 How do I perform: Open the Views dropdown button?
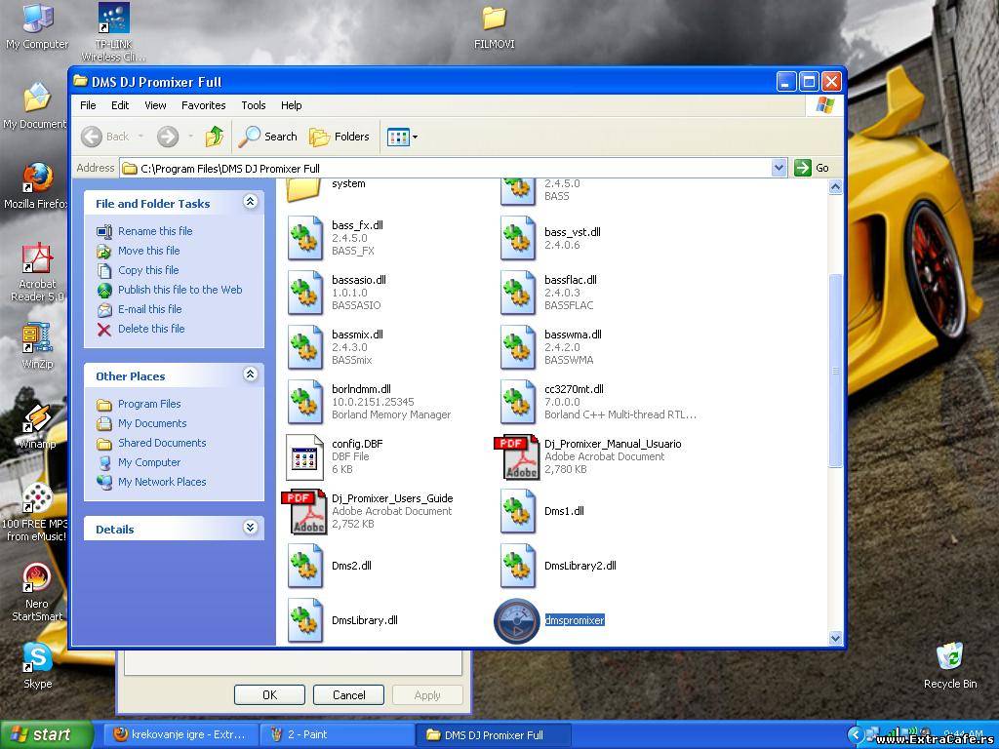[403, 137]
